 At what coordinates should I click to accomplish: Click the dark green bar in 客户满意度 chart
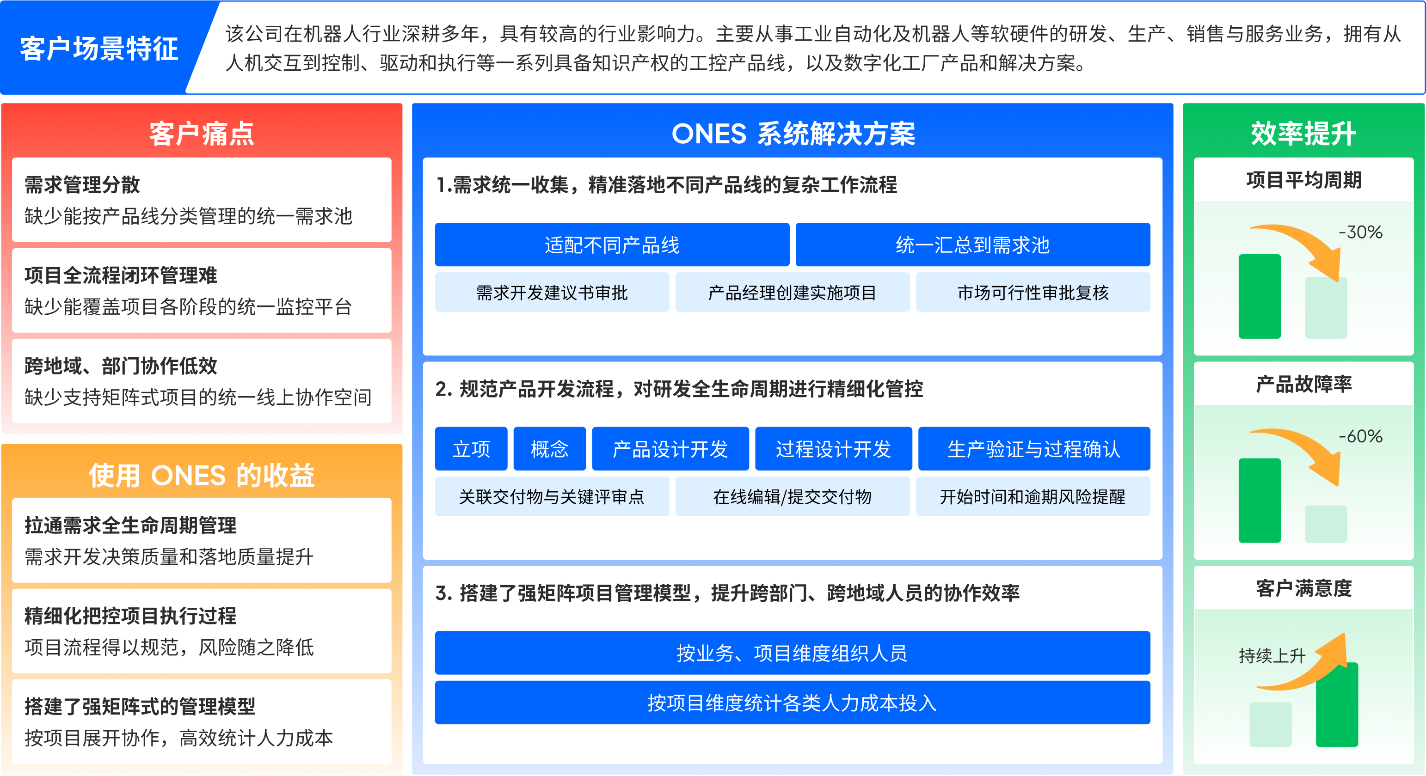(1337, 705)
